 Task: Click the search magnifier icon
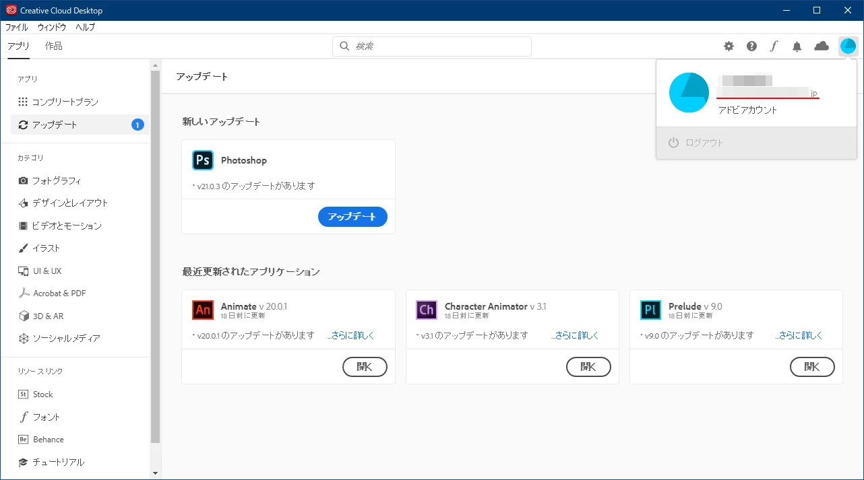[x=344, y=46]
